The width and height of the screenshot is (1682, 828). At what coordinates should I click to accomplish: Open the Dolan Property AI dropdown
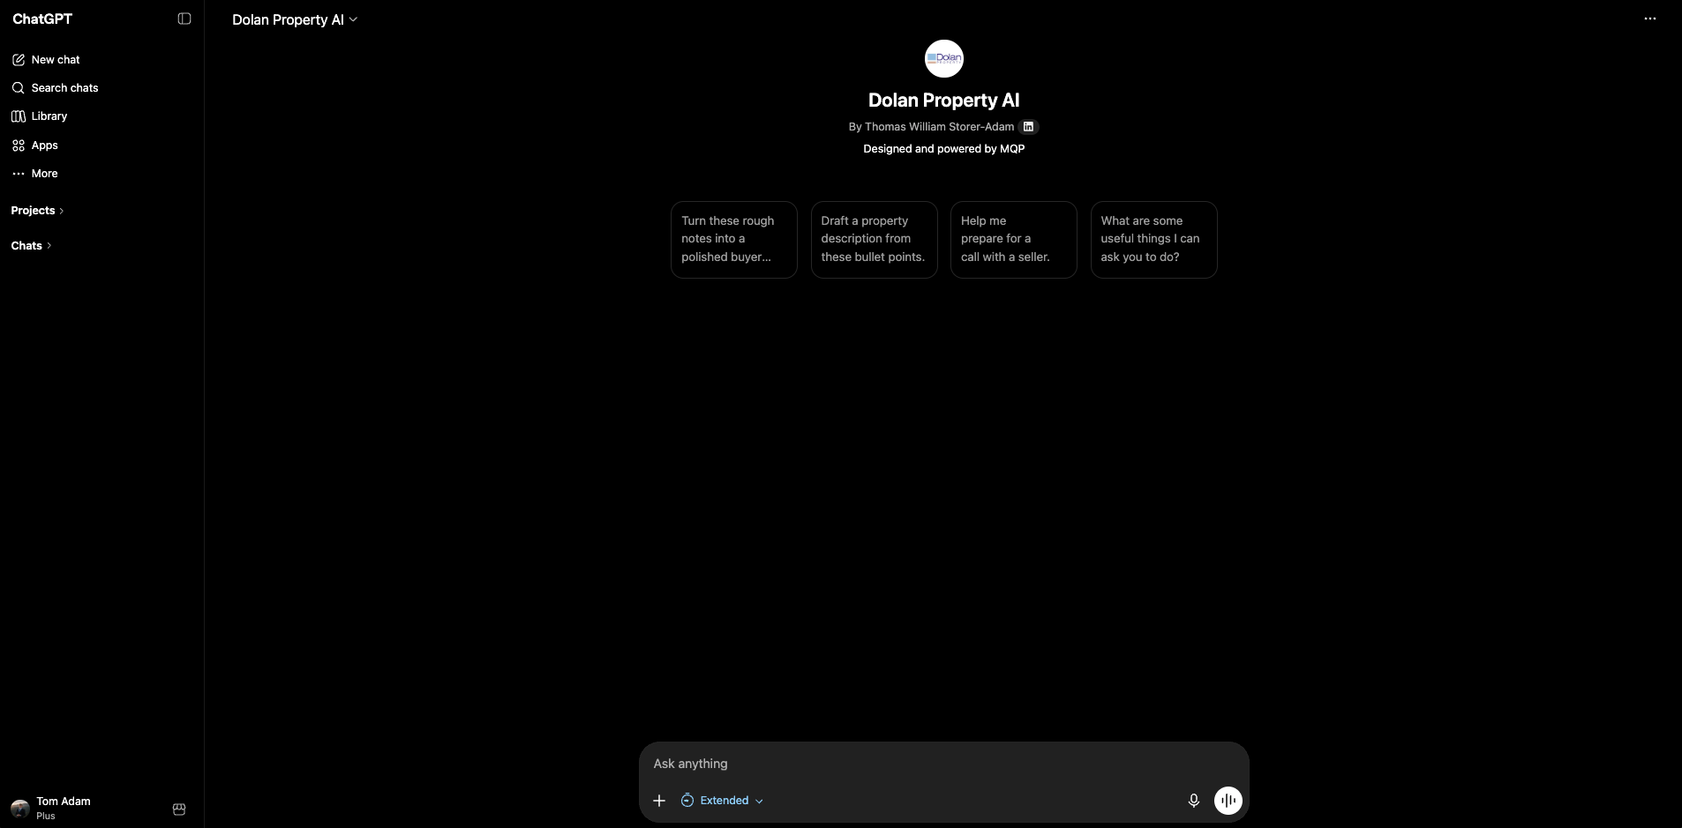(295, 19)
